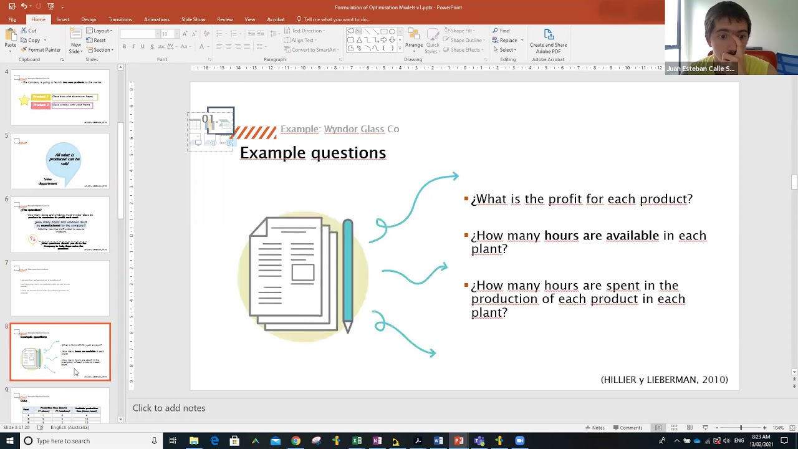The width and height of the screenshot is (798, 449).
Task: Start presentation from beginning icon
Action: (x=50, y=6)
